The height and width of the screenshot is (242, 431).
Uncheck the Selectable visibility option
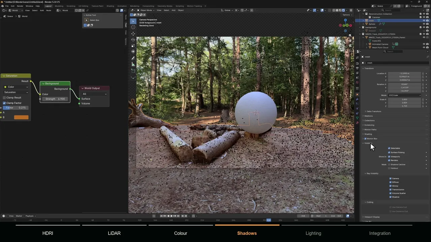click(x=389, y=148)
